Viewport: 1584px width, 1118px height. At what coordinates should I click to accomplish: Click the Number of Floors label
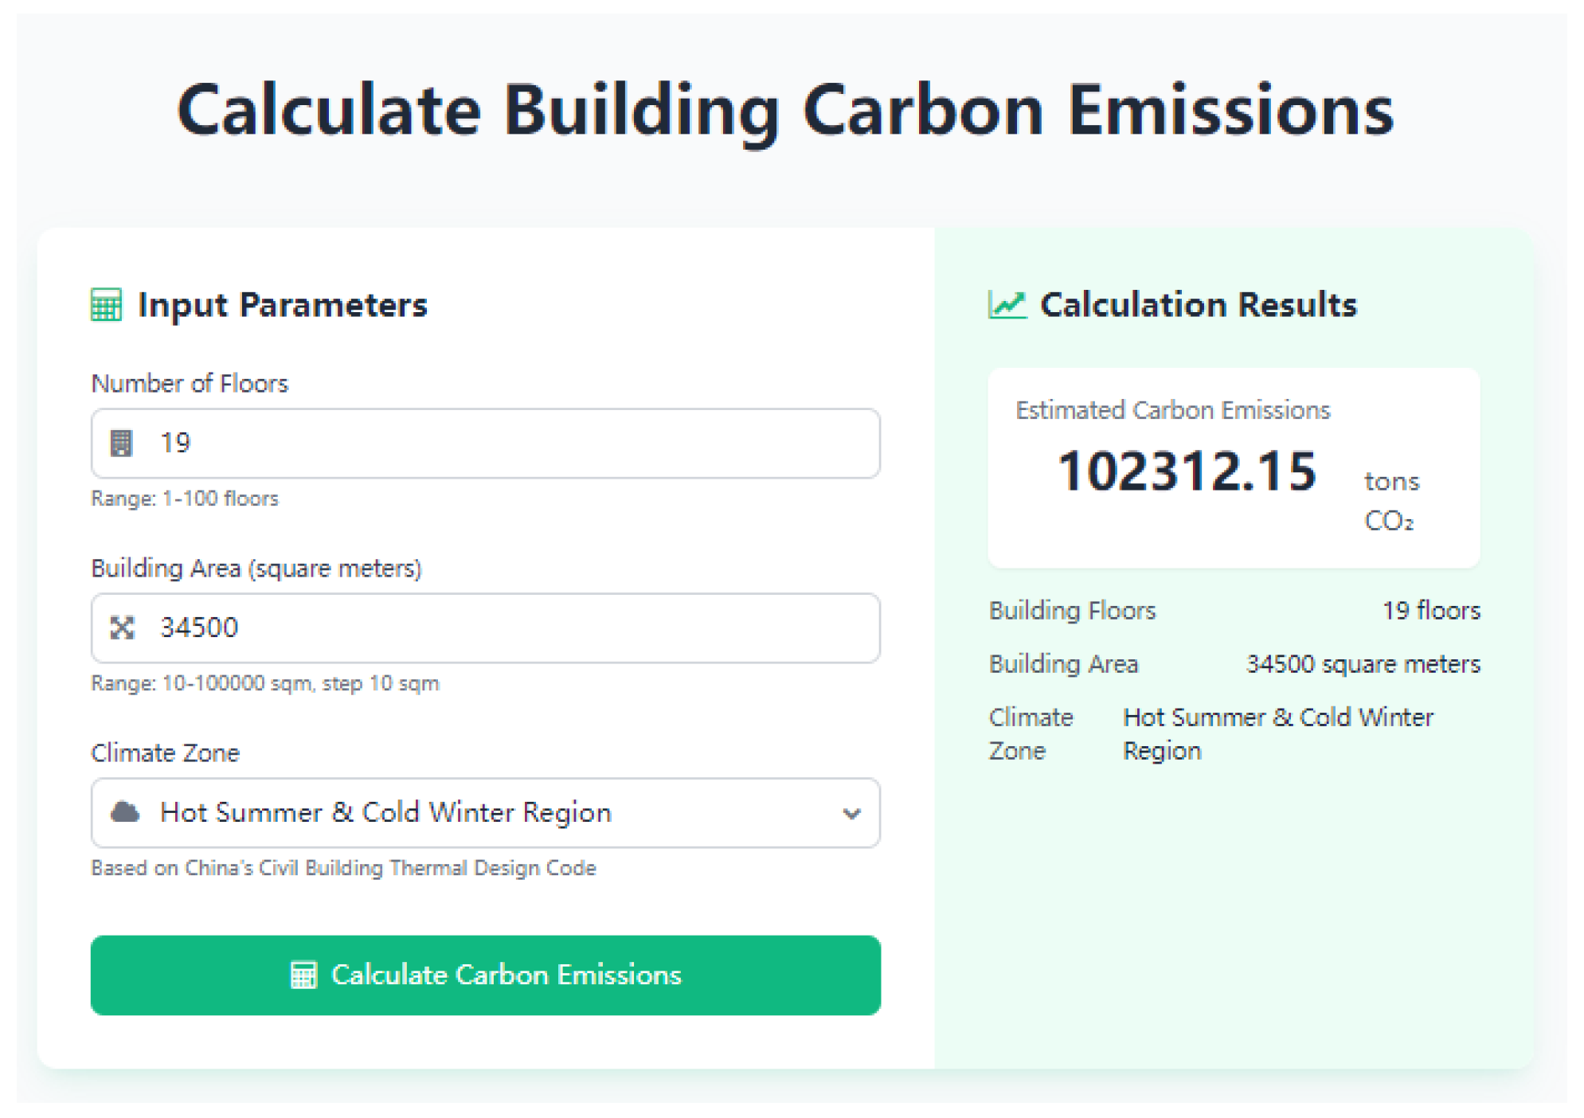point(190,384)
